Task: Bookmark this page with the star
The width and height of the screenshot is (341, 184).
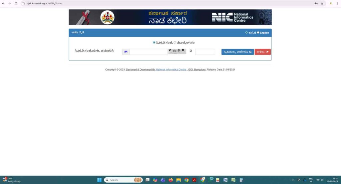Action: point(322,3)
